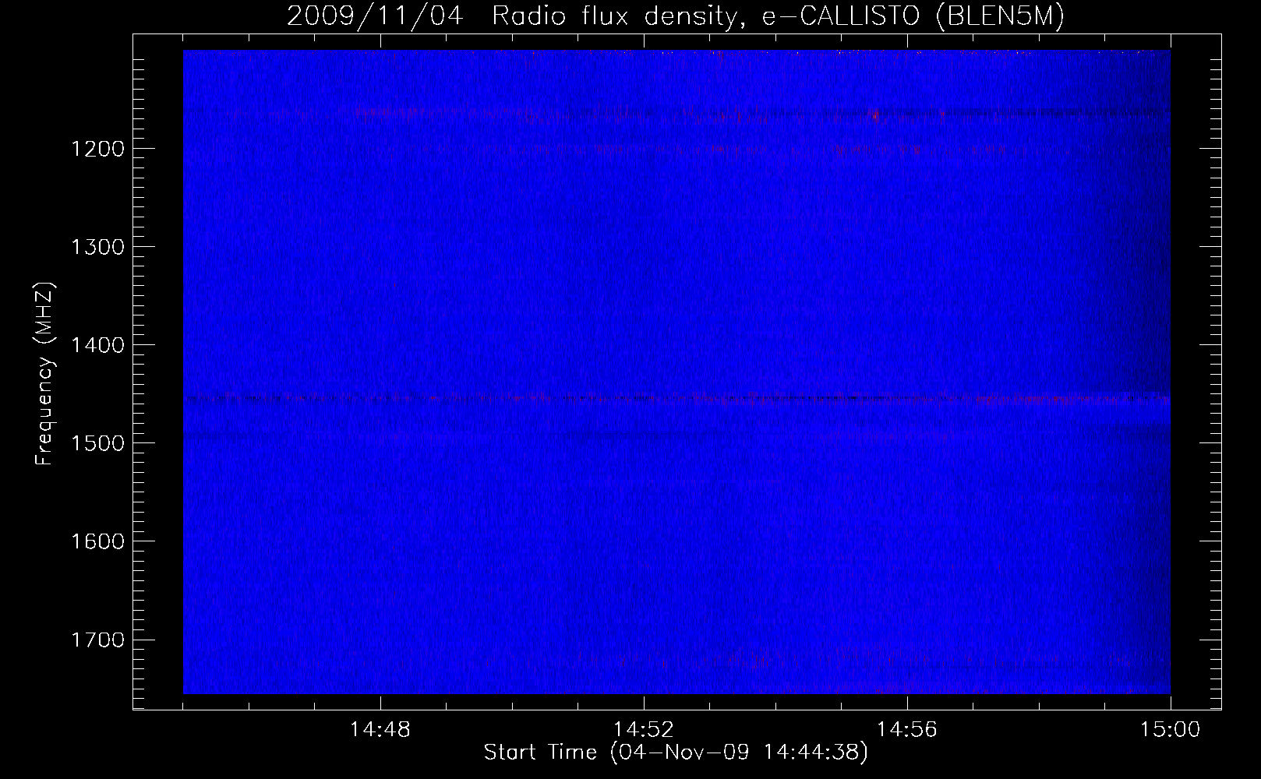The image size is (1261, 779).
Task: Select the 14:52 time tick label
Action: pos(644,730)
